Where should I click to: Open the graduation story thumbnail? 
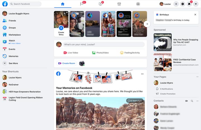[x=140, y=24]
